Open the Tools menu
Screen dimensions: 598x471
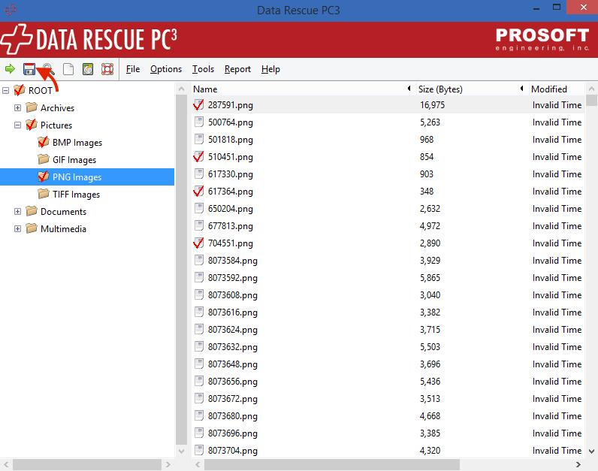[203, 69]
